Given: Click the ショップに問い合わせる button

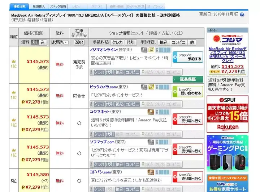Looking at the screenshot, I should tap(188, 92).
